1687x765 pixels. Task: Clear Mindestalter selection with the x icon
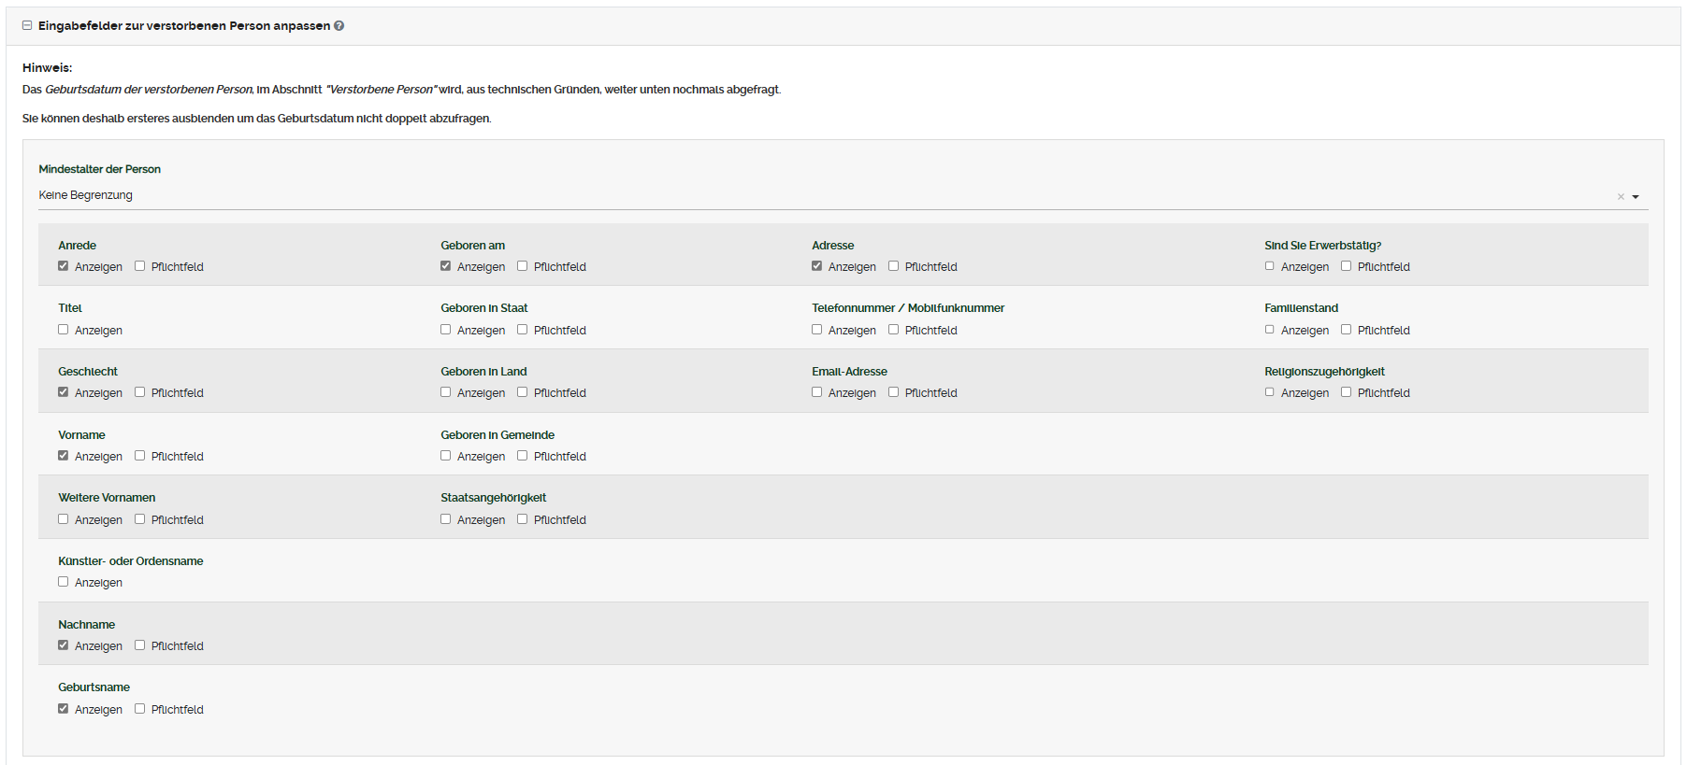[1621, 197]
